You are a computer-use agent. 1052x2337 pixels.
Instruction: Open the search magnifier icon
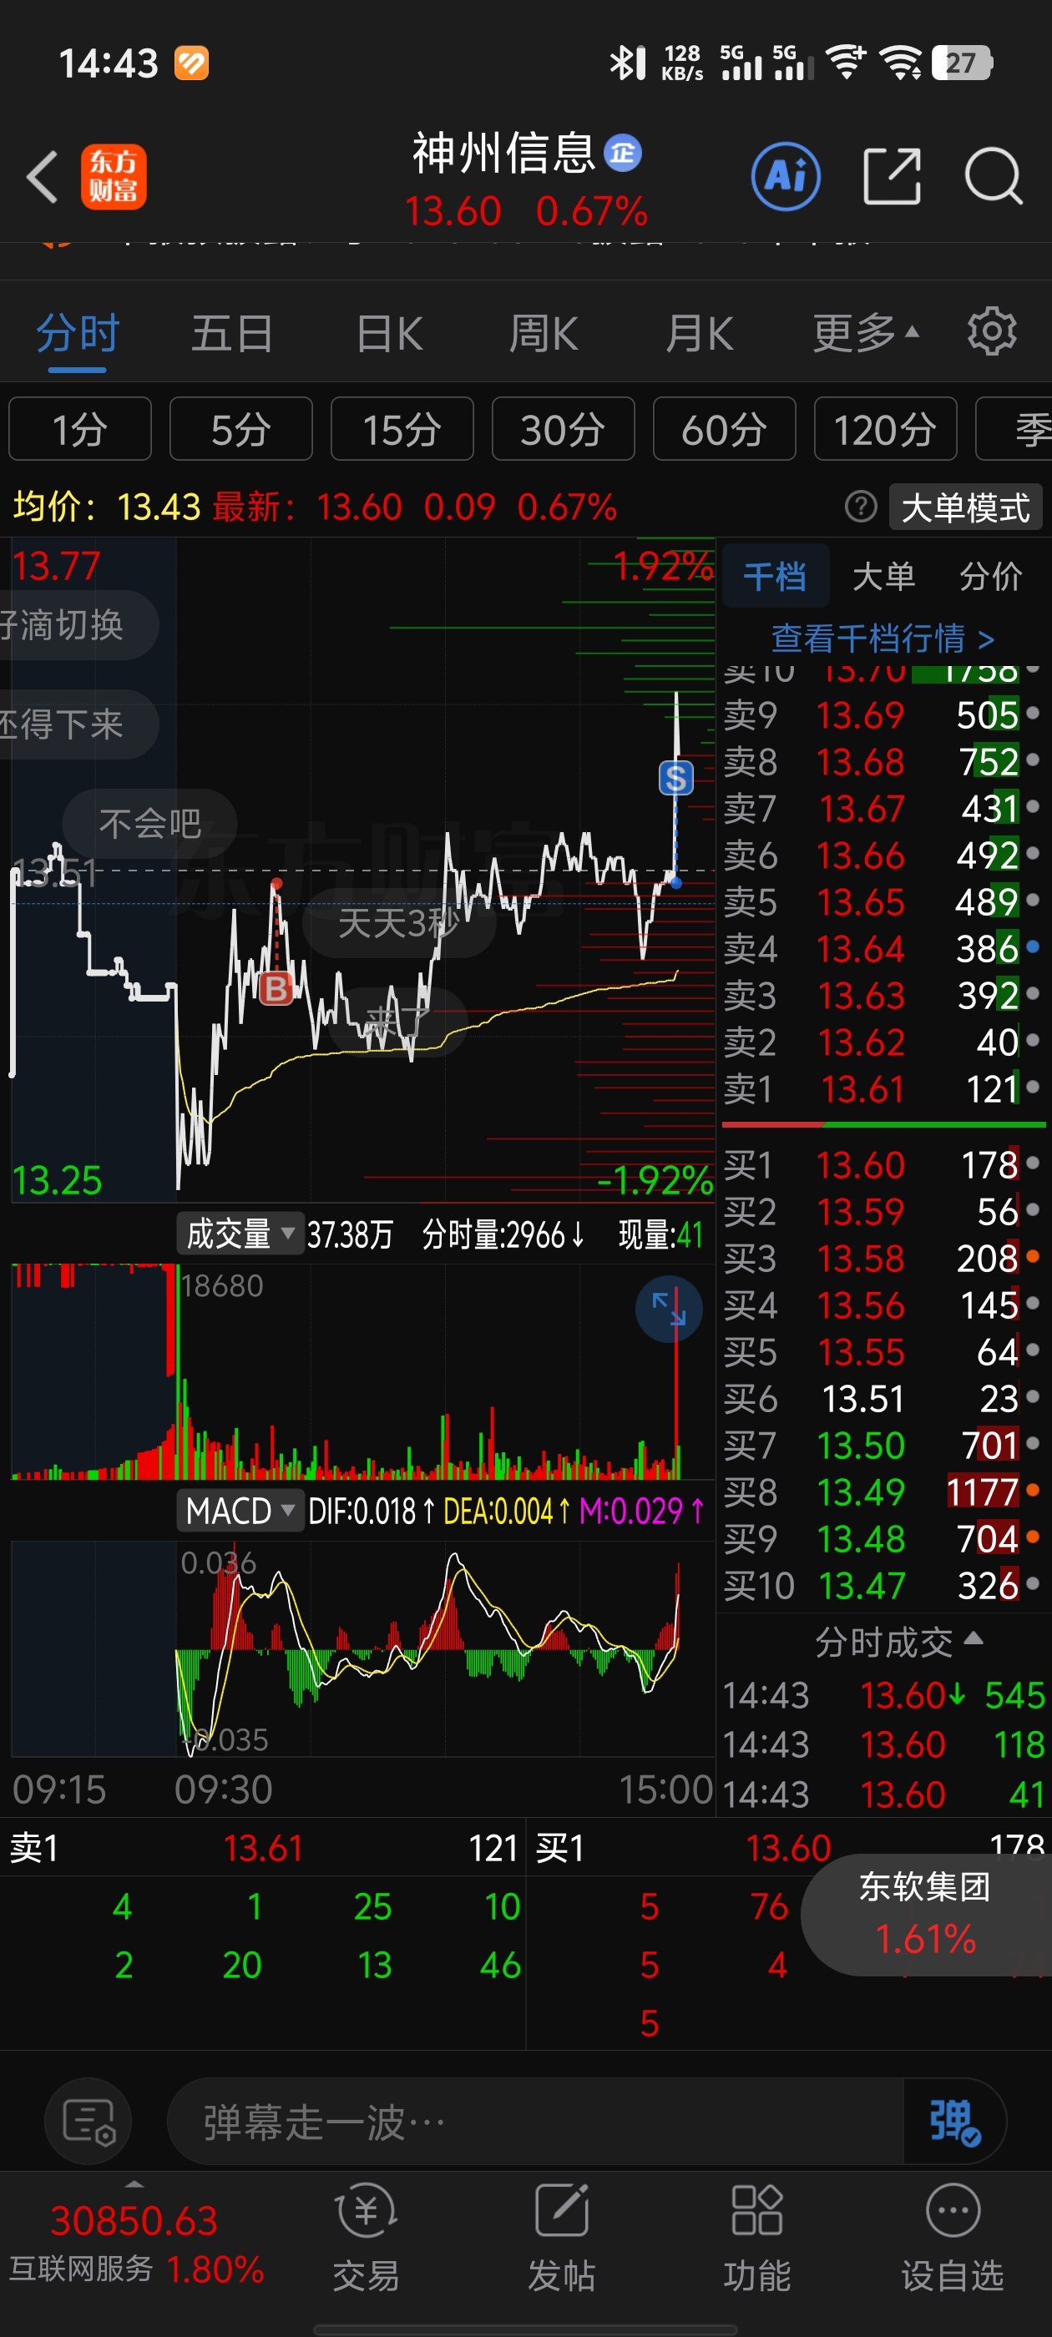click(994, 176)
